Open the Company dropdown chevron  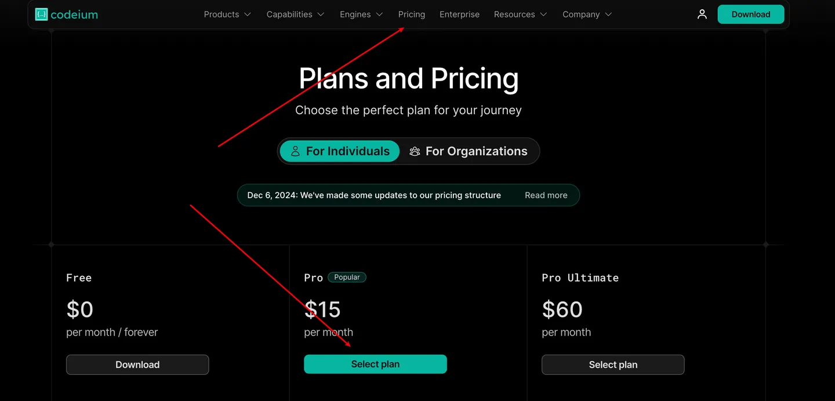pyautogui.click(x=608, y=14)
